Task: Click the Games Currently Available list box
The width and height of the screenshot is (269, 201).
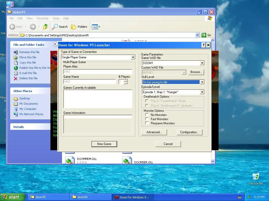Action: (x=98, y=99)
